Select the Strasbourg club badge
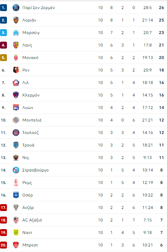The image size is (167, 252). (16, 170)
